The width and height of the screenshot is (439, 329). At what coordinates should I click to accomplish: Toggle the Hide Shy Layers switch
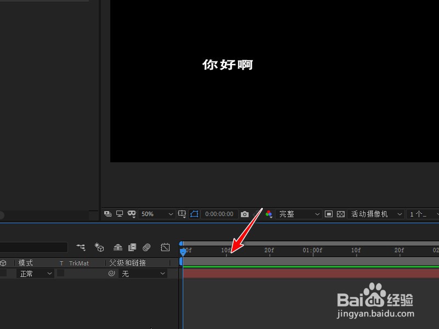tap(117, 247)
